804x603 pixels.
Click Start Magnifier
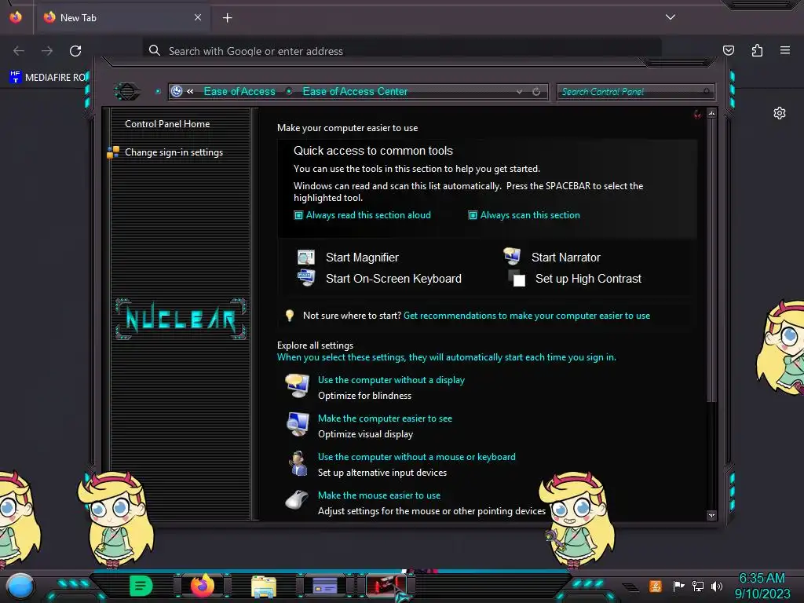click(x=362, y=258)
